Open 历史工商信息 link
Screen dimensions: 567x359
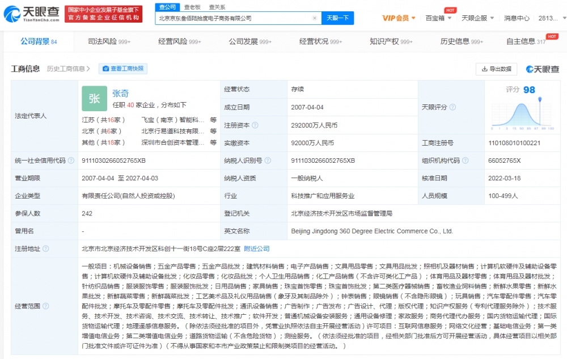(x=69, y=69)
